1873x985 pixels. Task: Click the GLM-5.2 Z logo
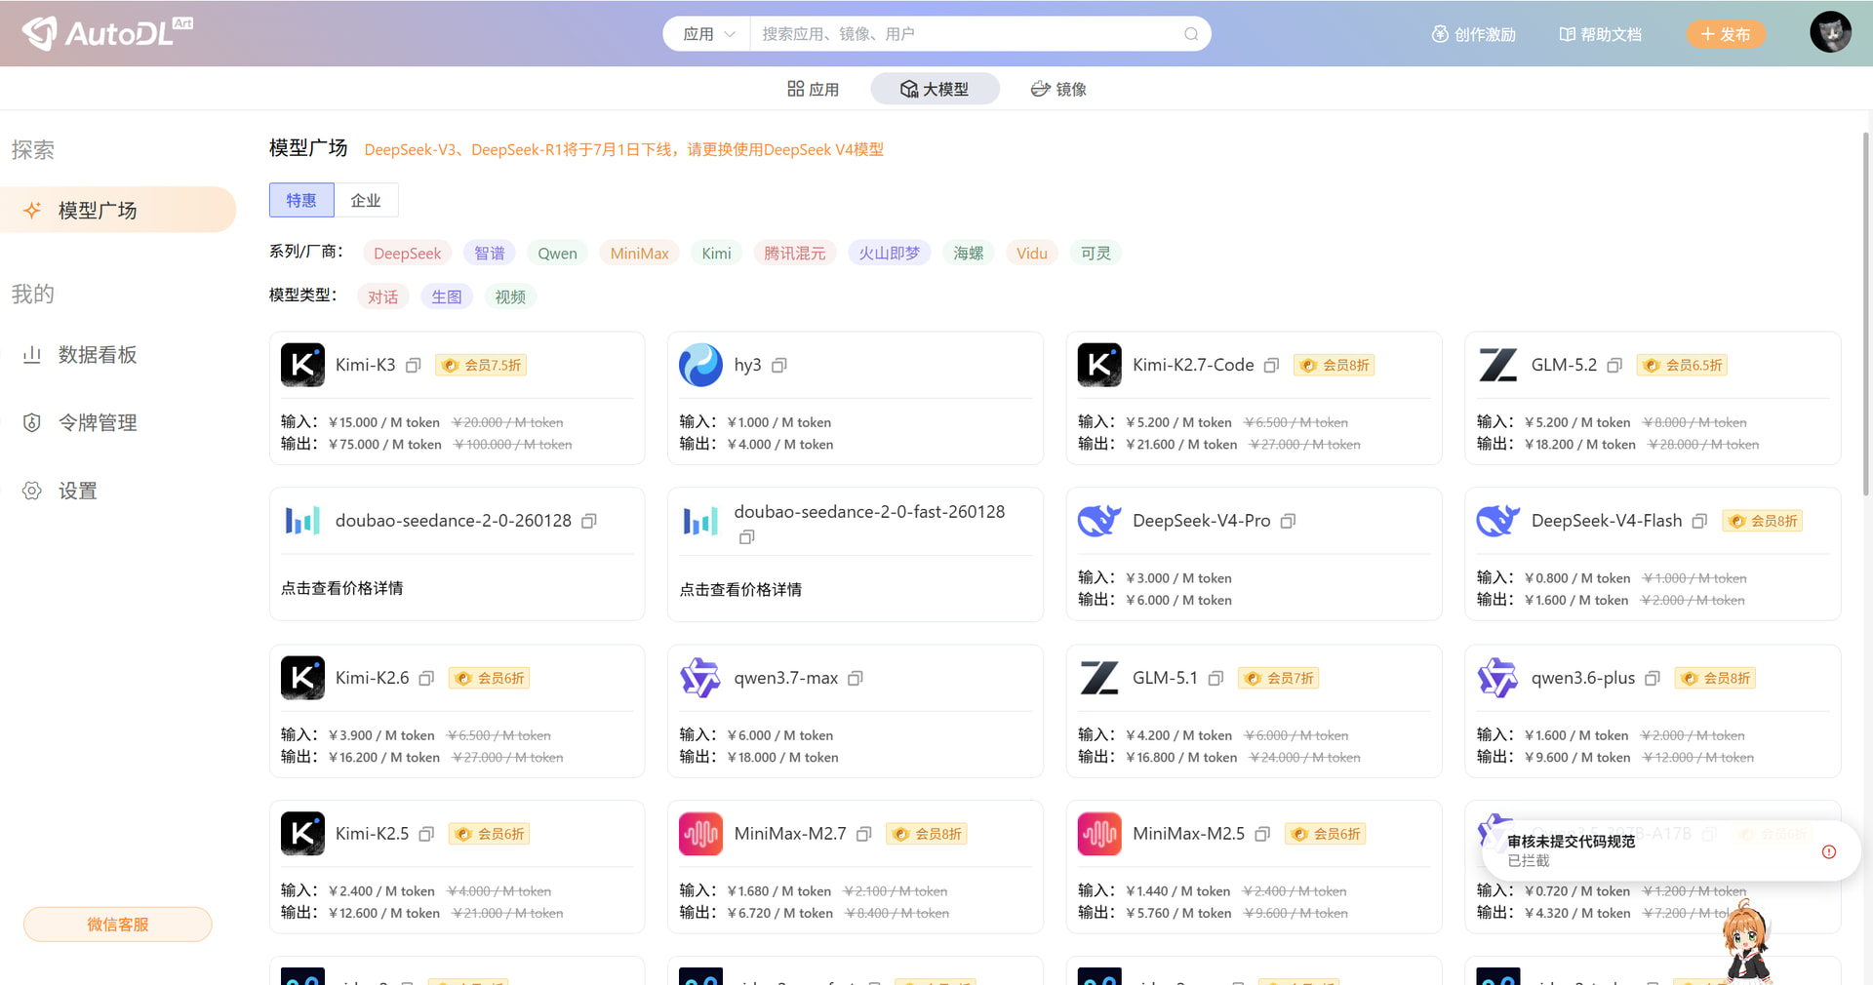coord(1497,365)
